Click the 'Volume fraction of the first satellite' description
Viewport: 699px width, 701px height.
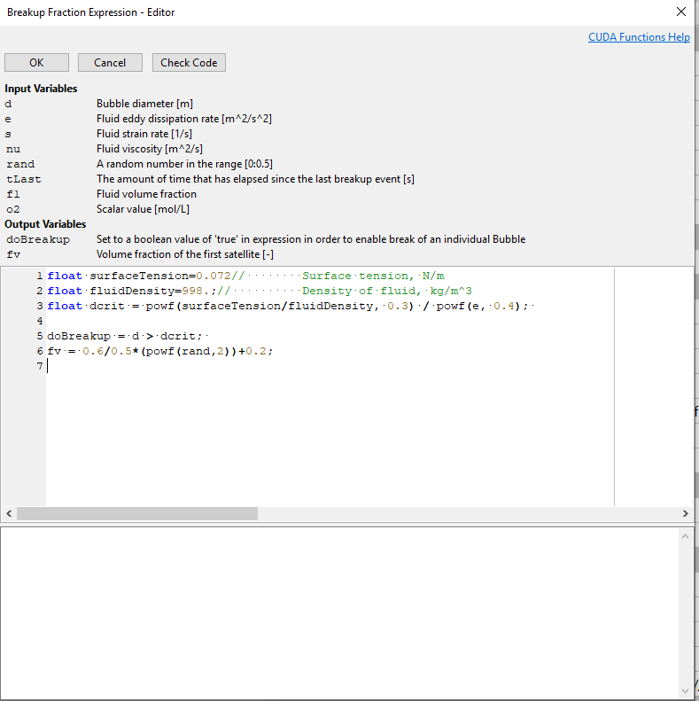[x=185, y=254]
